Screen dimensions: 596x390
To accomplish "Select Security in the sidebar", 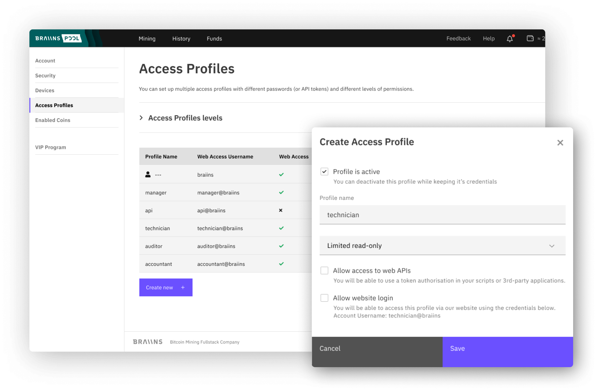I will (x=45, y=75).
